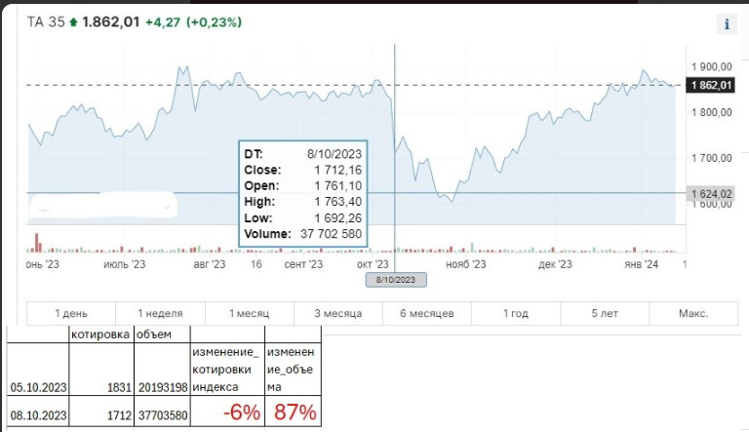Viewport: 749px width, 432px height.
Task: Click the info icon at top right
Action: [x=727, y=25]
